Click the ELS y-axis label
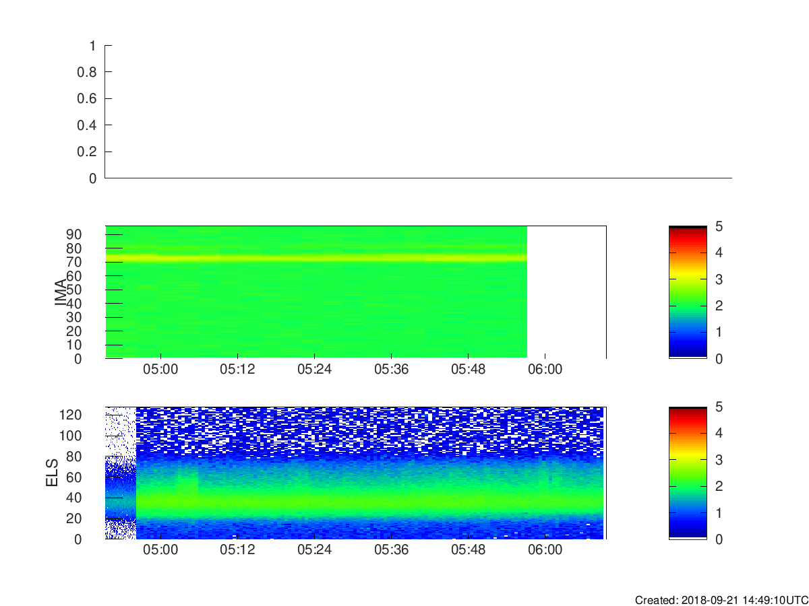This screenshot has height=606, width=809. tap(53, 473)
